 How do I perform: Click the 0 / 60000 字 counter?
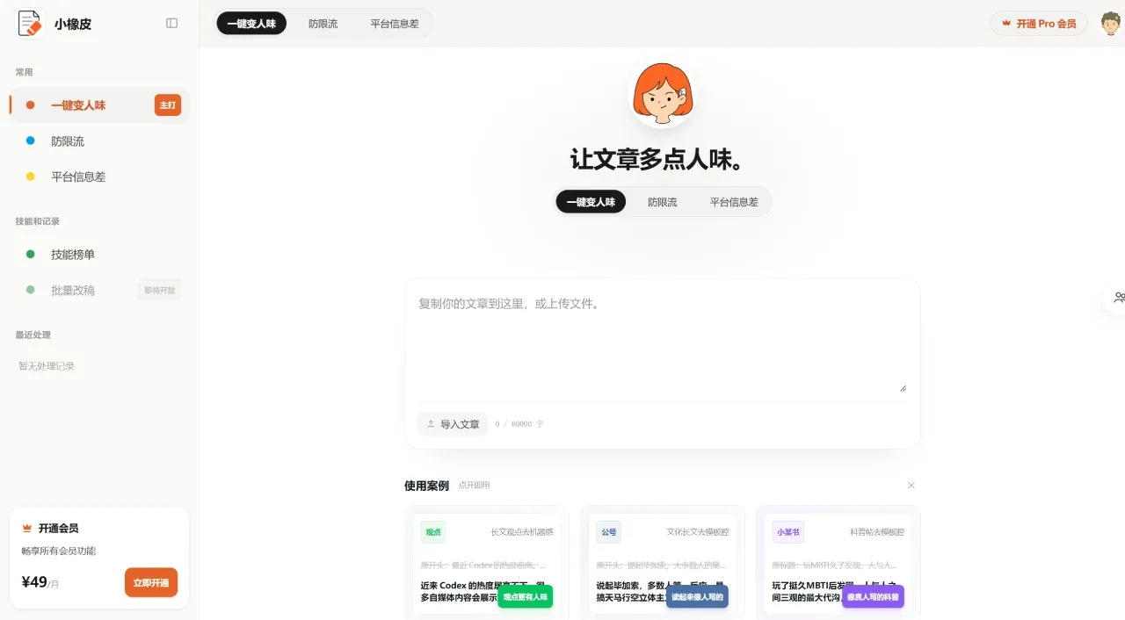click(x=519, y=424)
